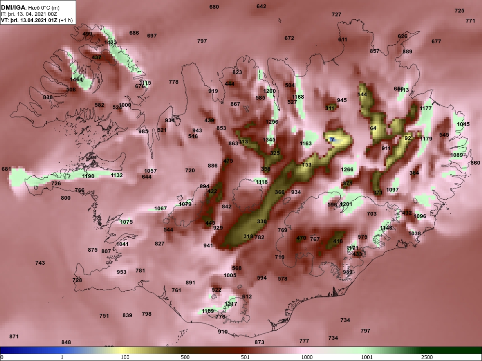This screenshot has width=482, height=361.
Task: Click the value 153 on the glacier
Action: pyautogui.click(x=307, y=165)
